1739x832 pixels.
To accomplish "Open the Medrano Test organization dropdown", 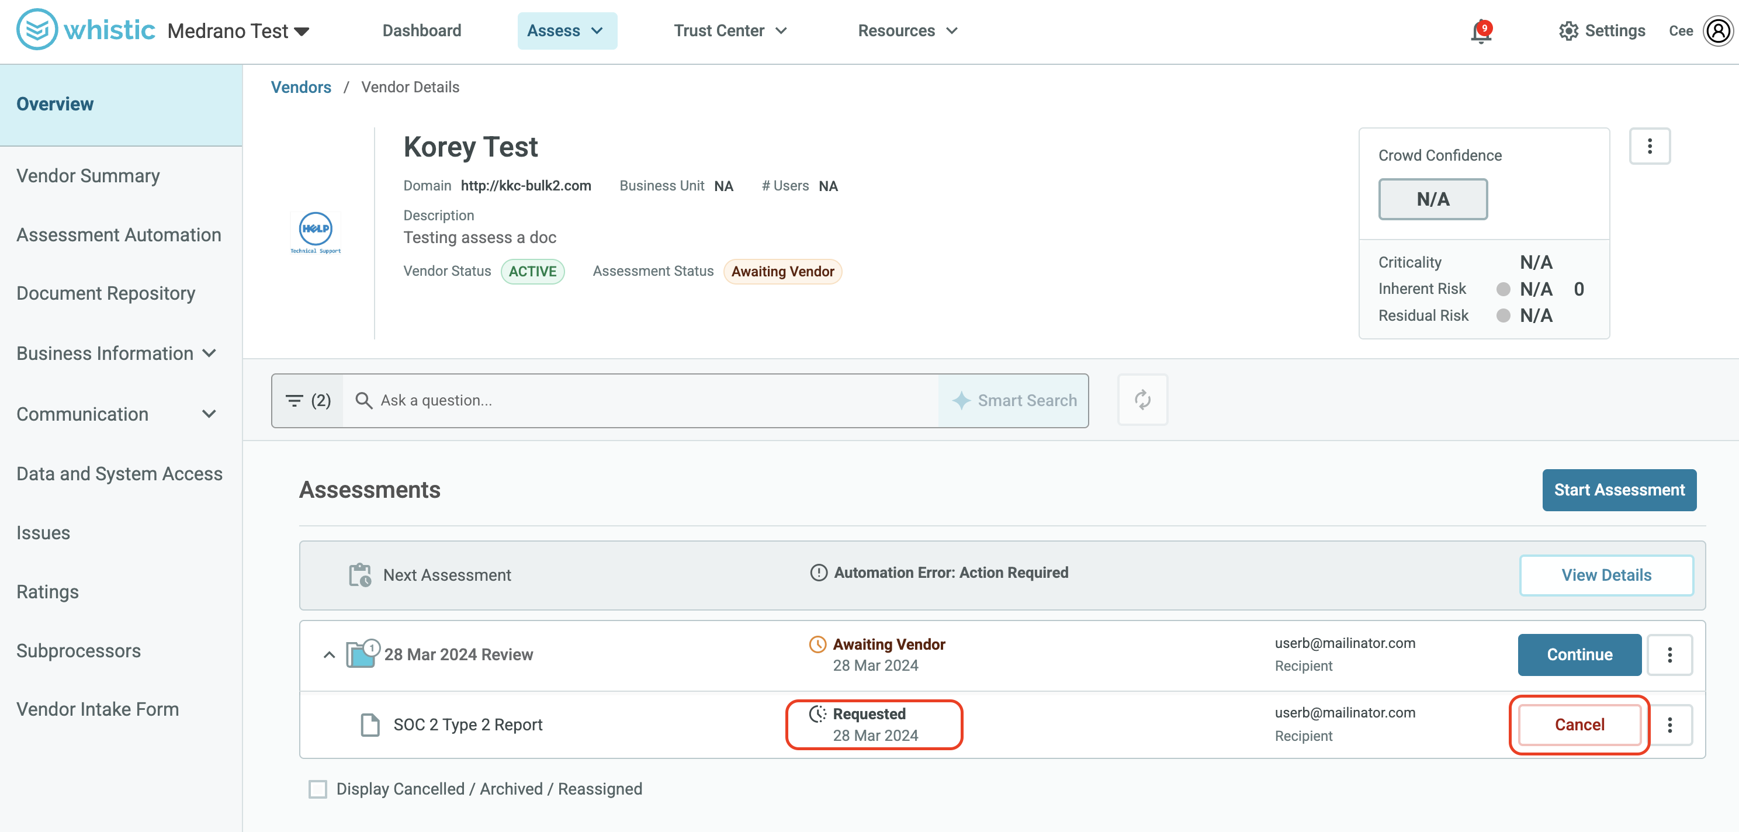I will (238, 31).
